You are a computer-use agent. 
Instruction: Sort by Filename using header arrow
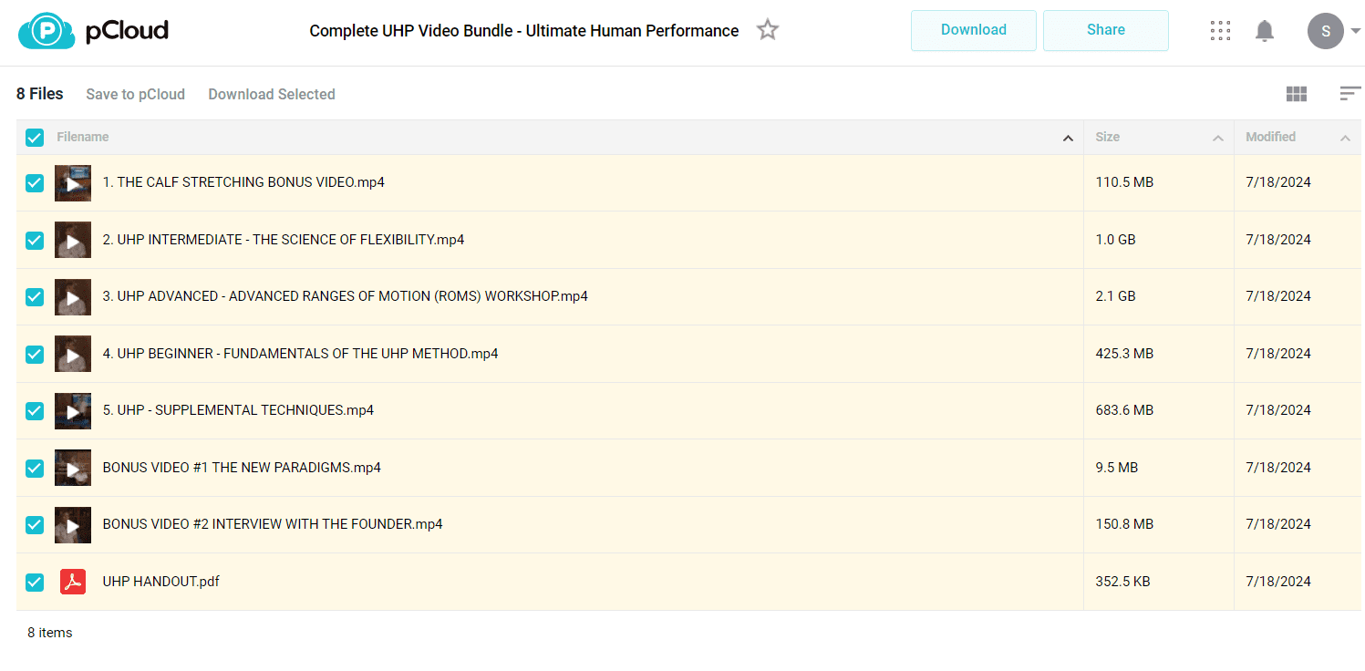click(1068, 139)
